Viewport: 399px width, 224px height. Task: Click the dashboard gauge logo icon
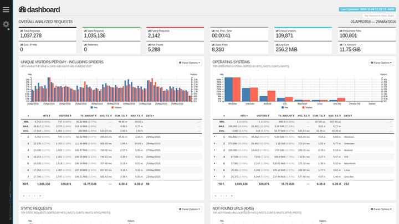[x=22, y=9]
